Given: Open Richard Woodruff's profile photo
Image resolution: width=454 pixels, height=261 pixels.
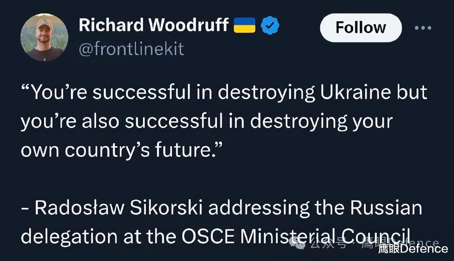Looking at the screenshot, I should click(44, 37).
